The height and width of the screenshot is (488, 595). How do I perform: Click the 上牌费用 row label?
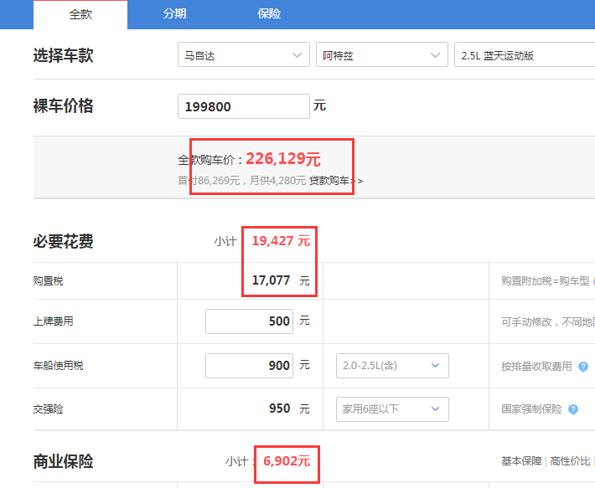click(53, 321)
